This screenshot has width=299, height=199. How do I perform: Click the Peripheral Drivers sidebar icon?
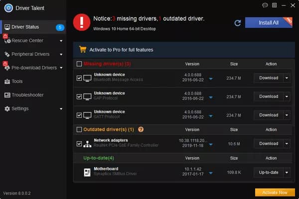click(7, 54)
